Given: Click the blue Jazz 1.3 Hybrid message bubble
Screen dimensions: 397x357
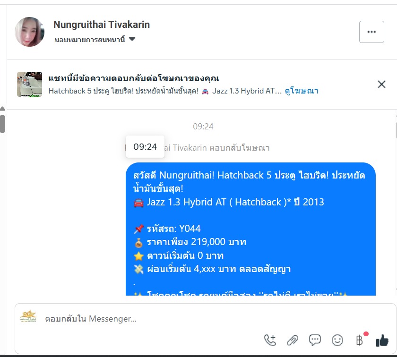Looking at the screenshot, I should coord(250,229).
